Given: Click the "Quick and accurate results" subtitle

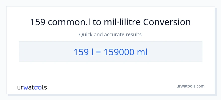Looking at the screenshot, I should pyautogui.click(x=111, y=34).
